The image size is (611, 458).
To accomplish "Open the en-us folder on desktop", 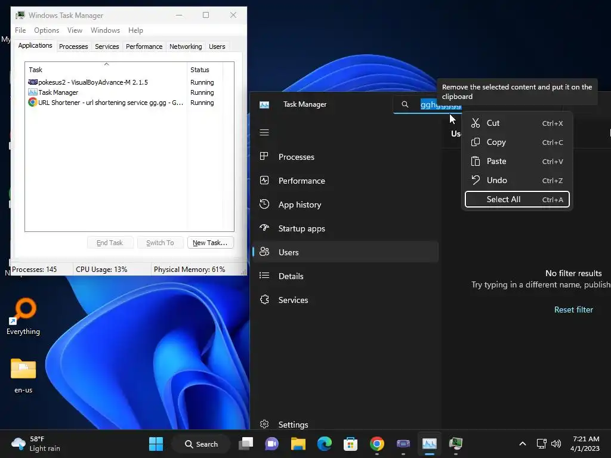I will coord(23,376).
